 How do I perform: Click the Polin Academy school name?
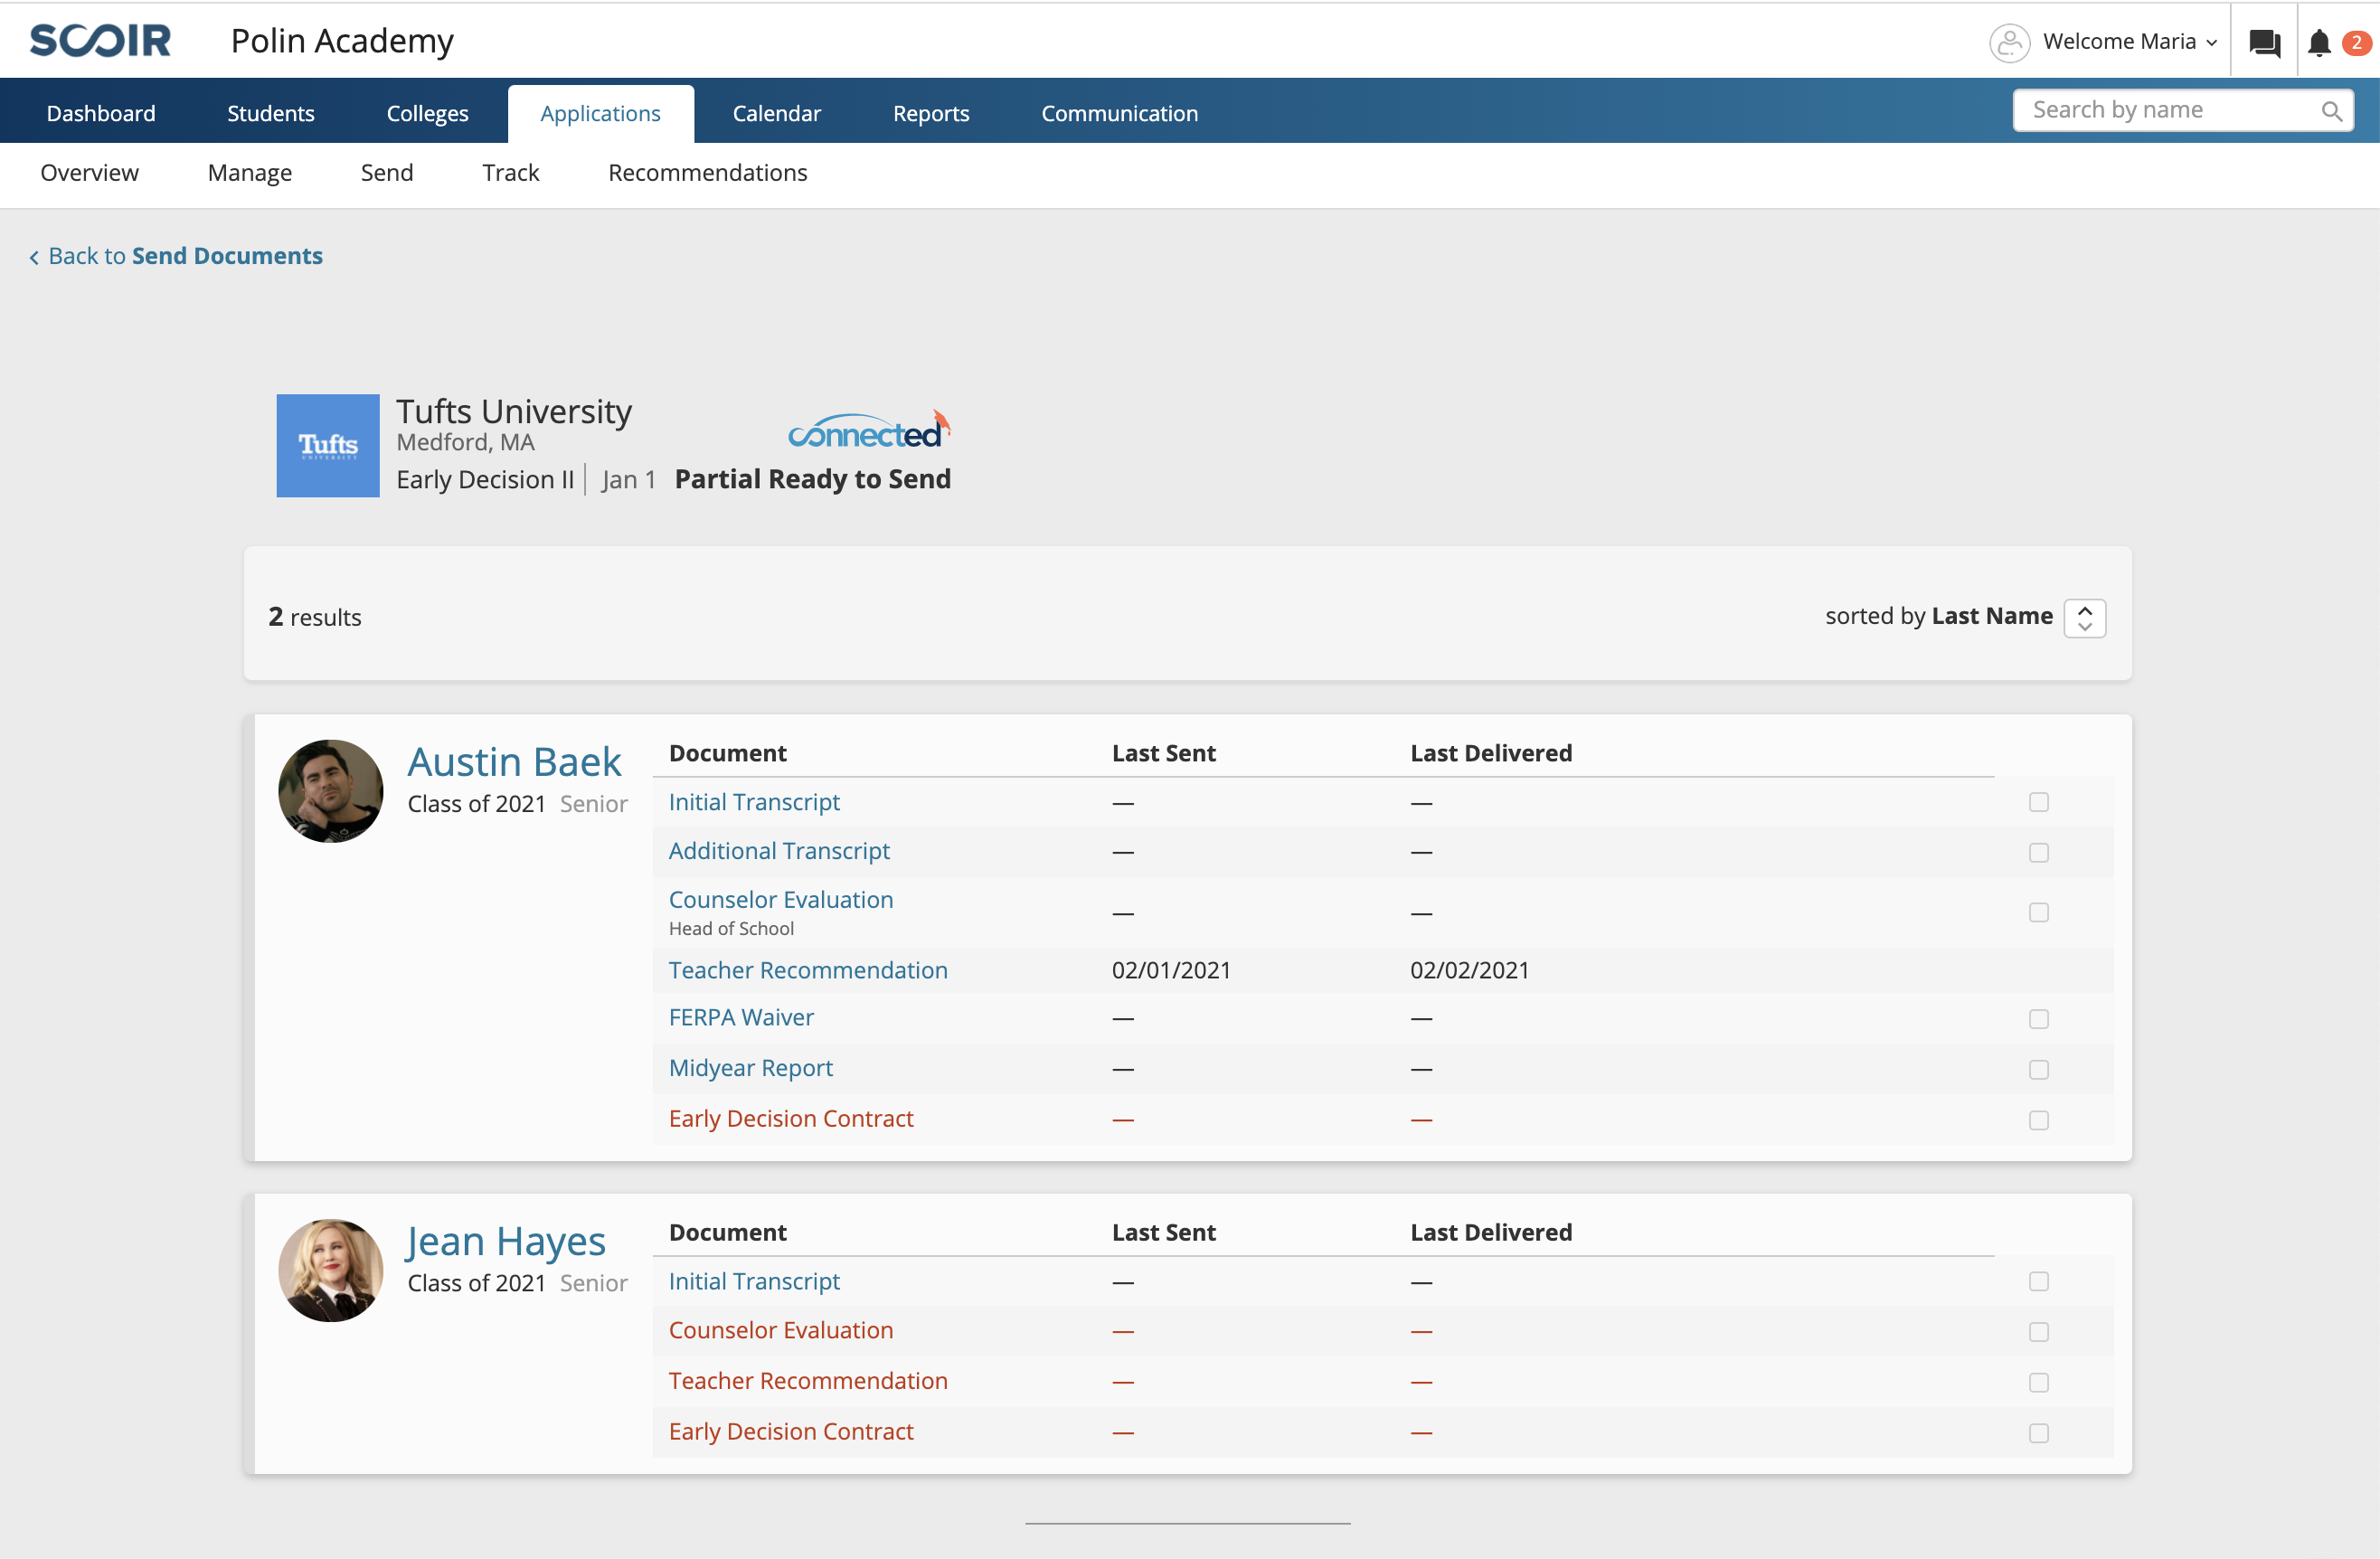342,41
